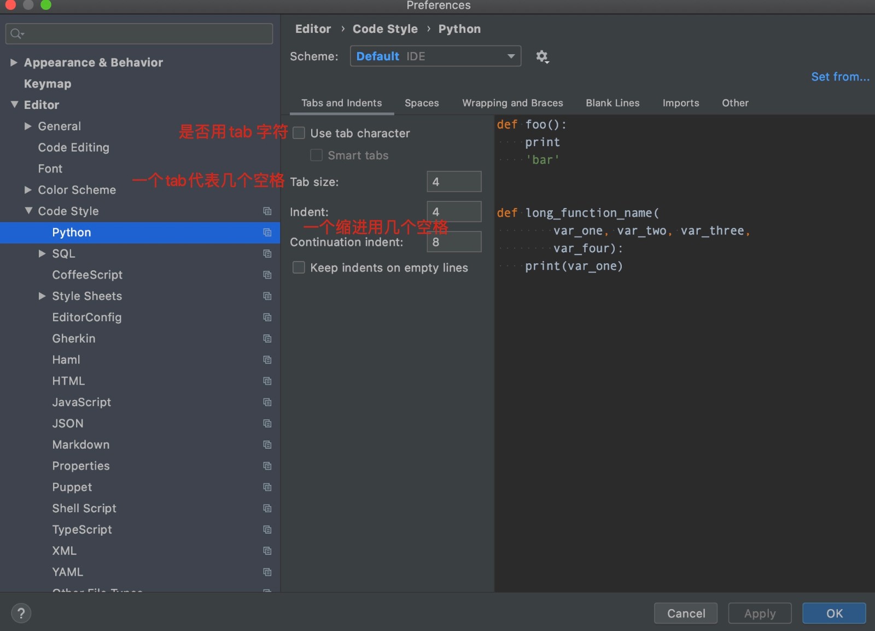The height and width of the screenshot is (631, 875).
Task: Click the search magnifier icon
Action: [x=17, y=34]
